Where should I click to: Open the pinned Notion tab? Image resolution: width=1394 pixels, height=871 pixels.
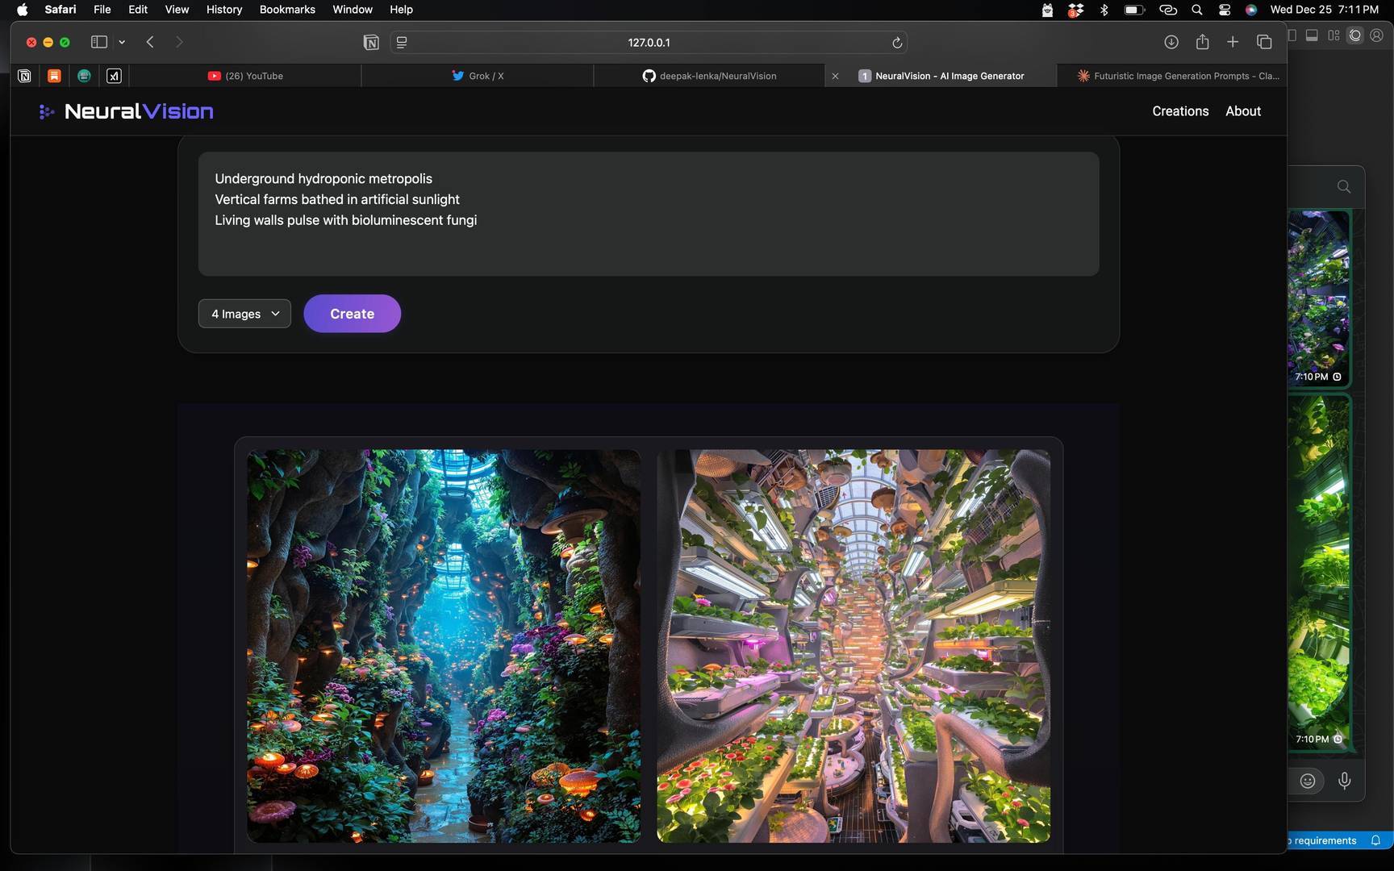(x=24, y=76)
